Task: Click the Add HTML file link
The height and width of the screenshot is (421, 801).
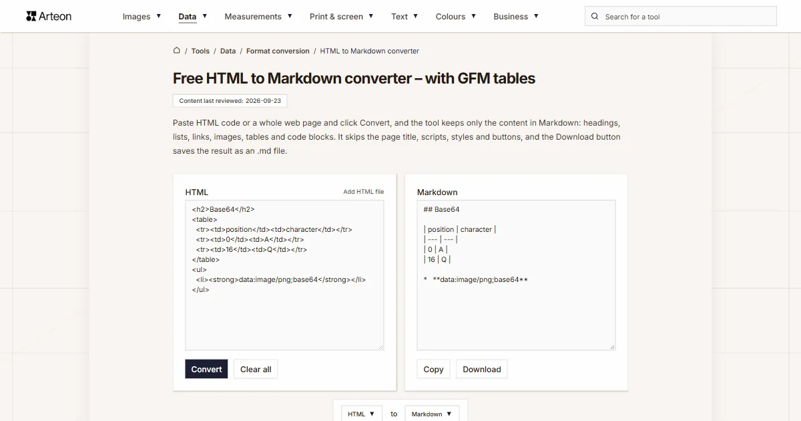Action: click(x=364, y=192)
